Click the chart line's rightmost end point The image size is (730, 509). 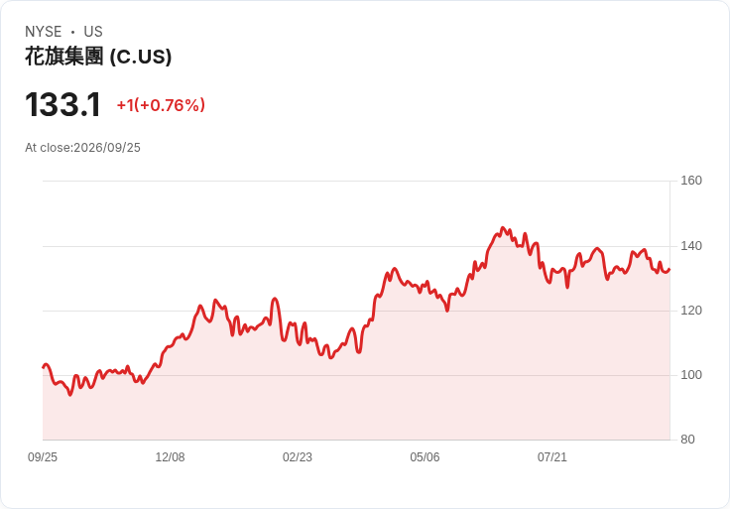tap(669, 269)
